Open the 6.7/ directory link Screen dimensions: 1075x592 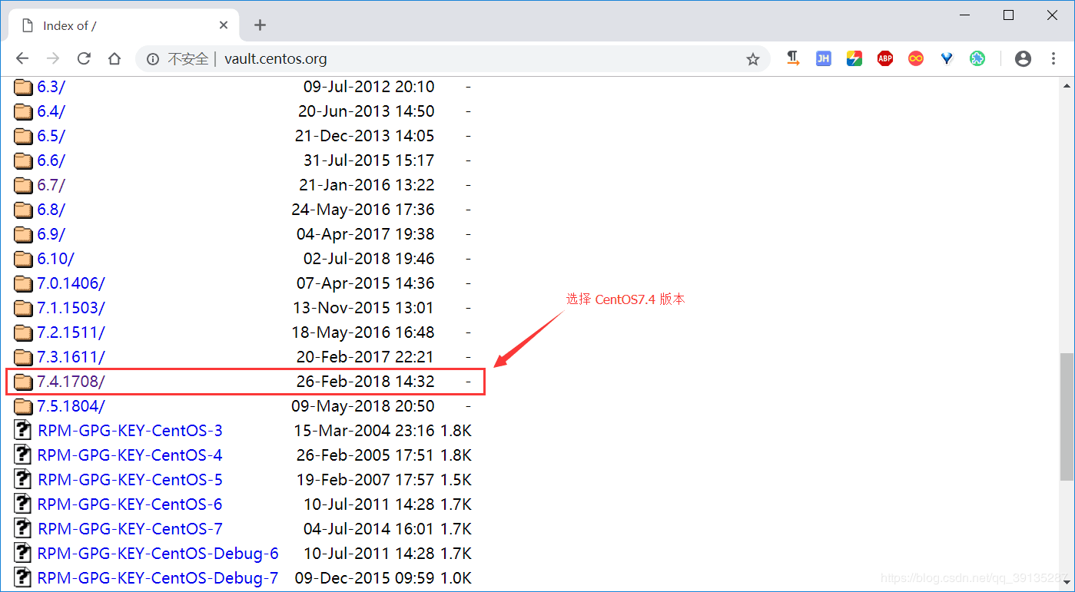tap(51, 185)
